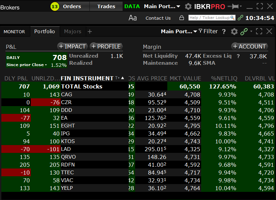Click the DATA status label
Viewport: 276px width, 200px height.
pos(132,6)
